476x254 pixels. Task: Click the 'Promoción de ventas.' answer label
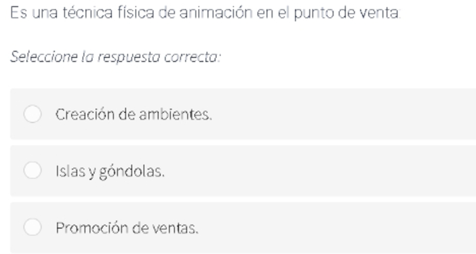127,228
